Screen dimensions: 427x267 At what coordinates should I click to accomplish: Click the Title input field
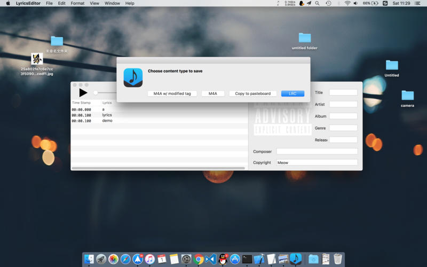(343, 92)
